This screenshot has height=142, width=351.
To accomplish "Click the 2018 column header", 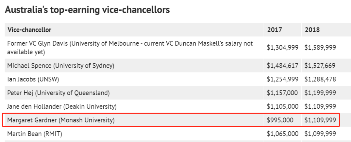I will [x=312, y=30].
